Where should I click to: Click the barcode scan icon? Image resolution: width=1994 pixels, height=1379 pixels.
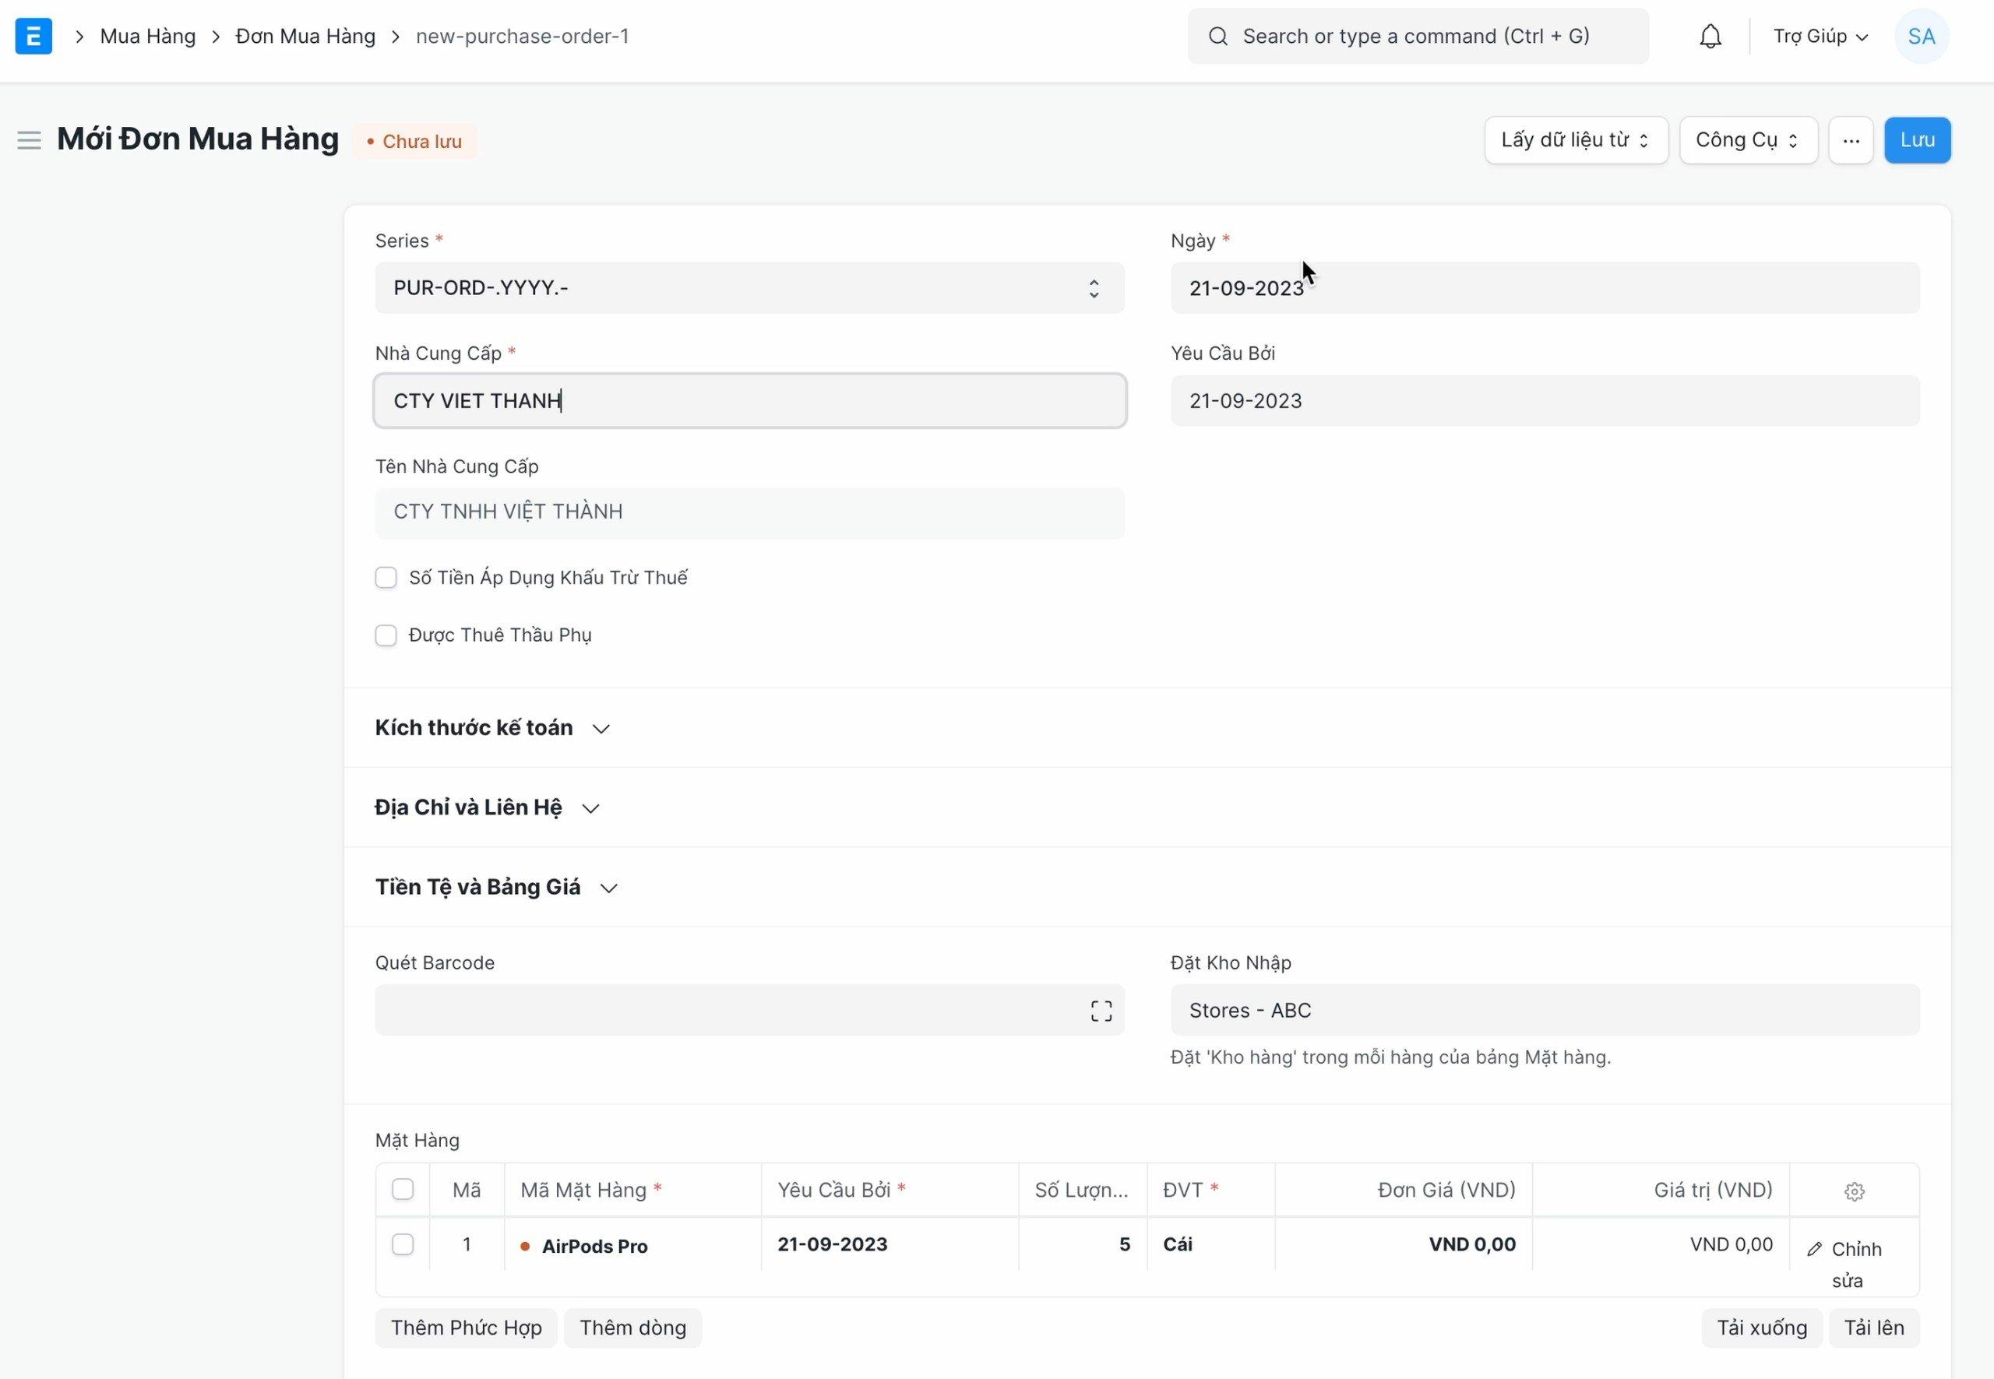click(1101, 1009)
